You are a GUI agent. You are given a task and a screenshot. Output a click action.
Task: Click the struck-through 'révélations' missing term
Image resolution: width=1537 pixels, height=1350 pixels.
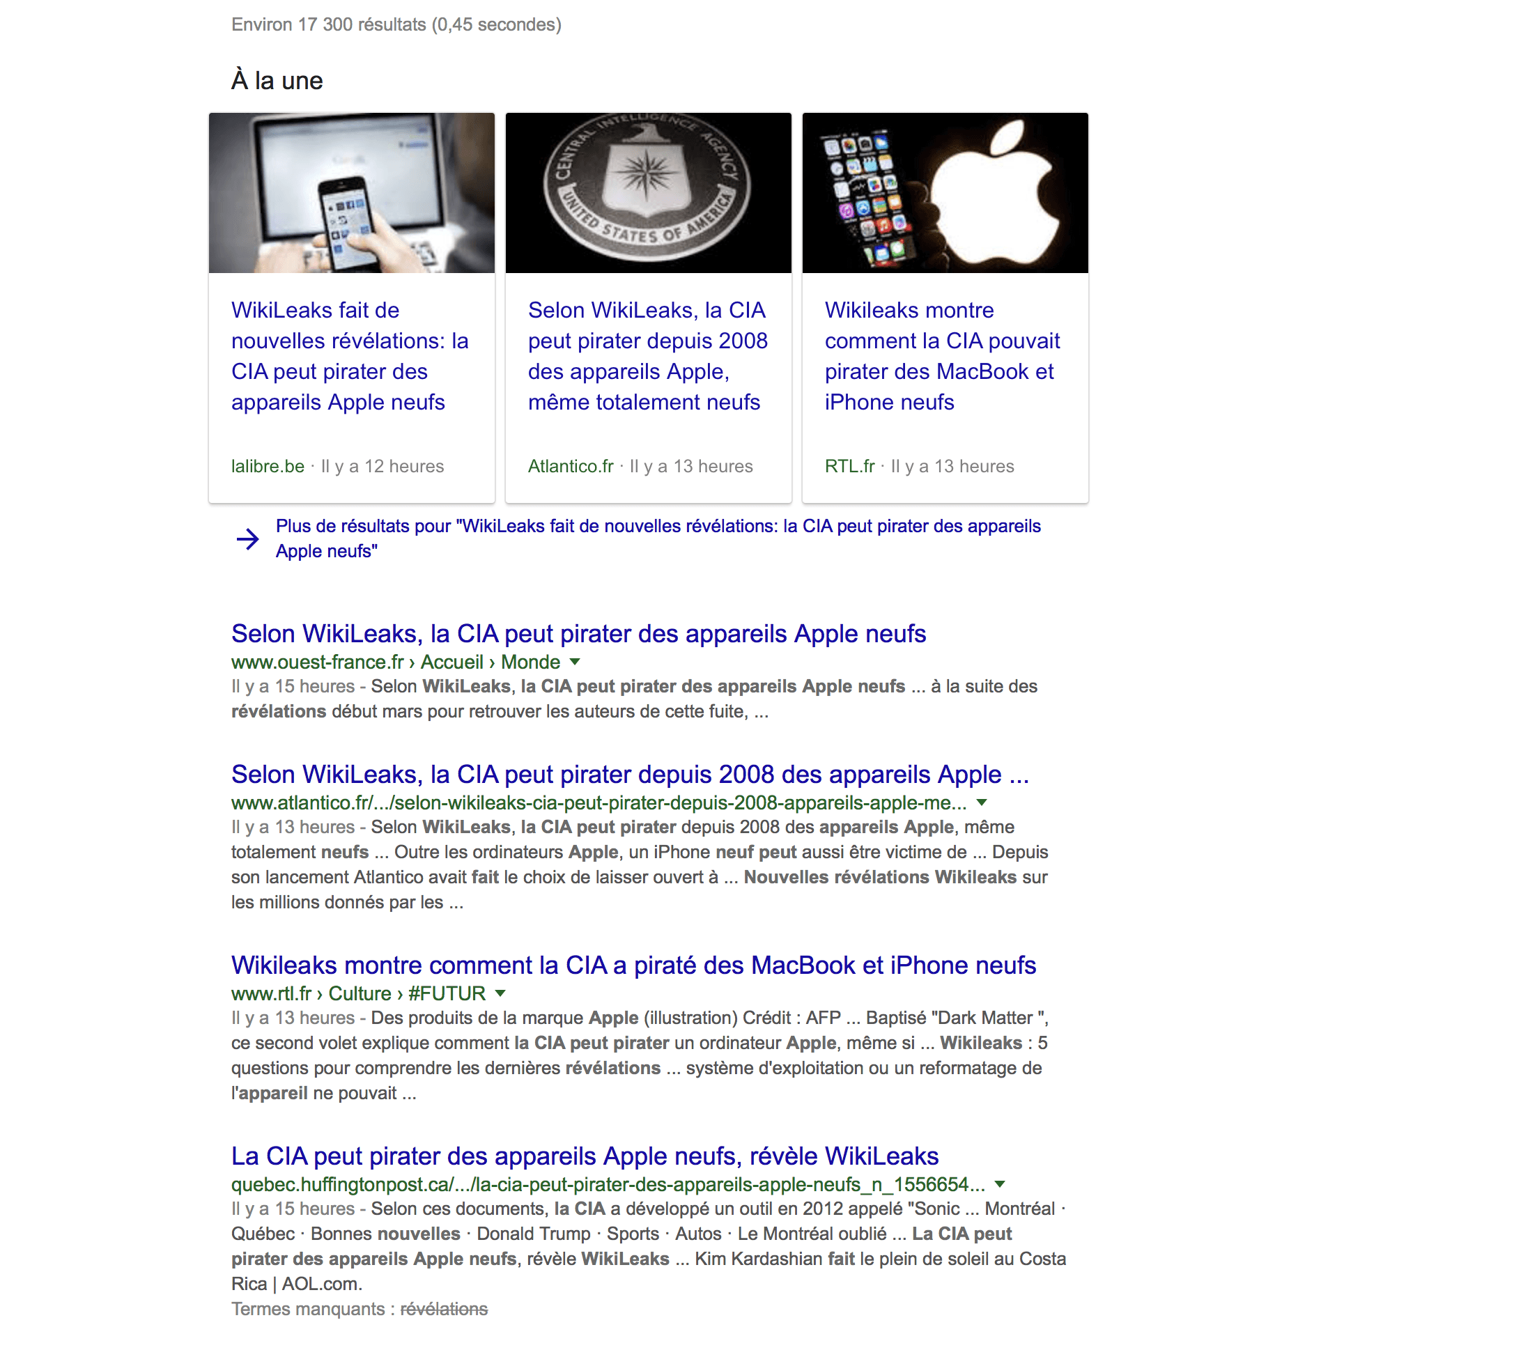pyautogui.click(x=444, y=1309)
